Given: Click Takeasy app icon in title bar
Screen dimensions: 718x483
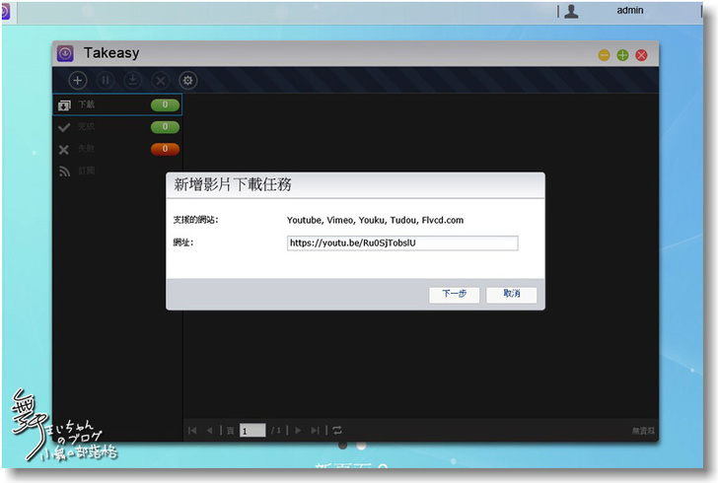Looking at the screenshot, I should click(65, 53).
